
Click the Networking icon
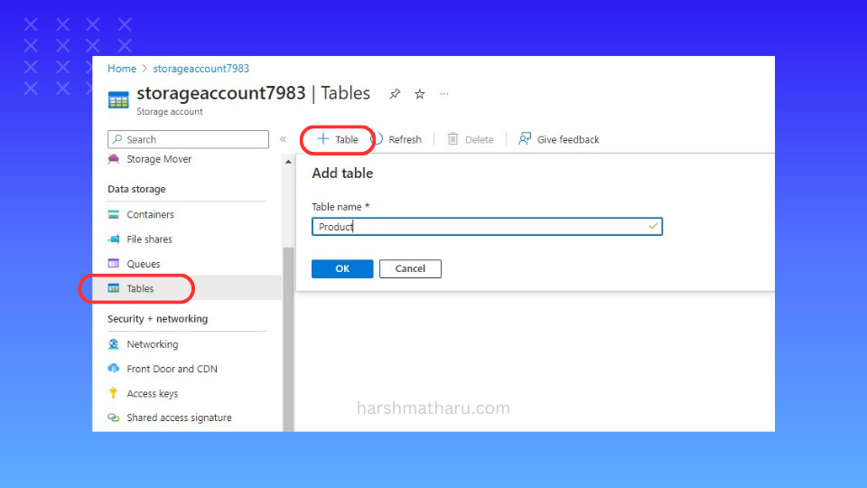click(114, 344)
